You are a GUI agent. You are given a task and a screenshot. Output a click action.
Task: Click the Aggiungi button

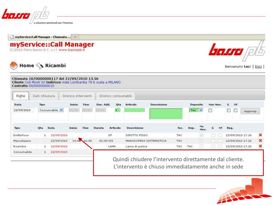pyautogui.click(x=250, y=111)
